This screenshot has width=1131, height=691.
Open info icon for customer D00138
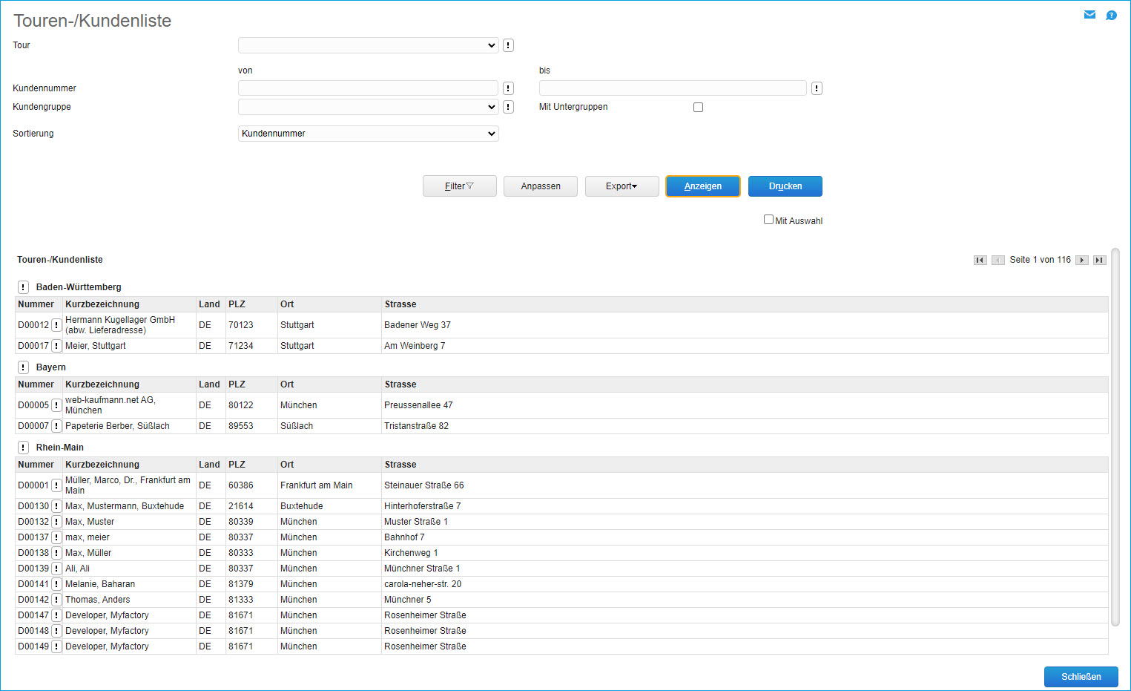tap(56, 553)
